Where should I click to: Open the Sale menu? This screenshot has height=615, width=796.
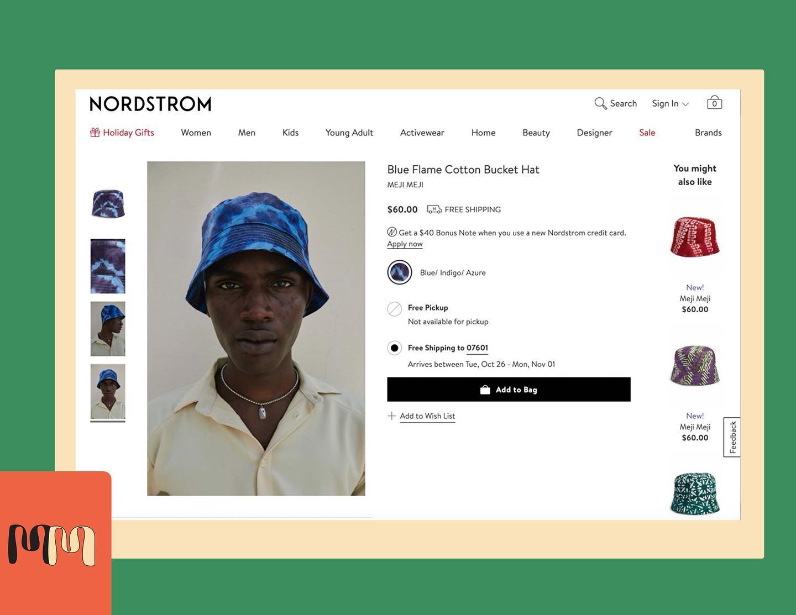[x=647, y=133]
